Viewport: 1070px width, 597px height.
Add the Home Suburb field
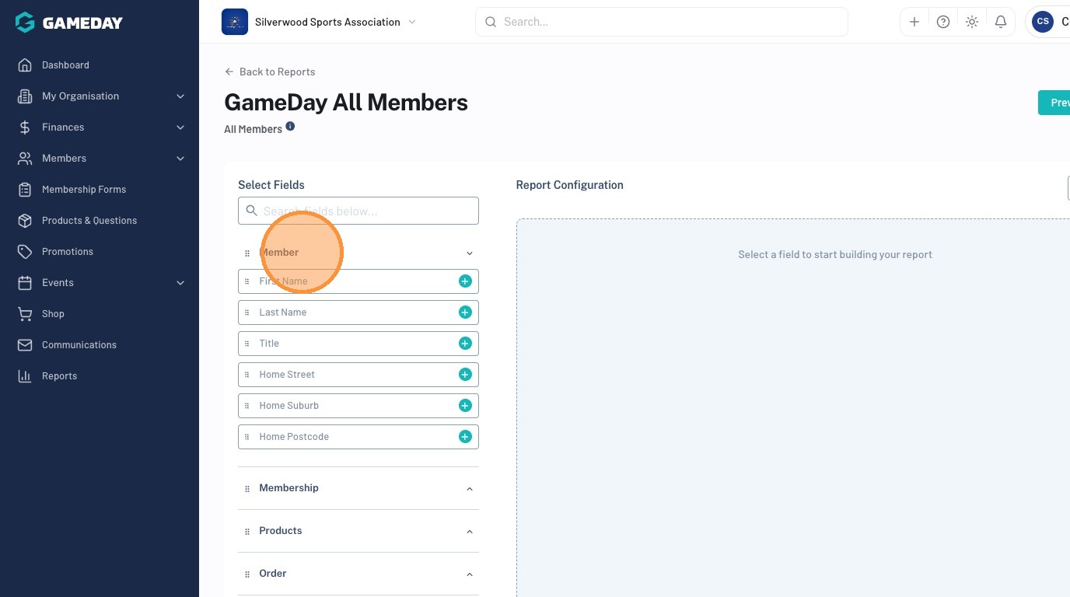click(x=465, y=406)
